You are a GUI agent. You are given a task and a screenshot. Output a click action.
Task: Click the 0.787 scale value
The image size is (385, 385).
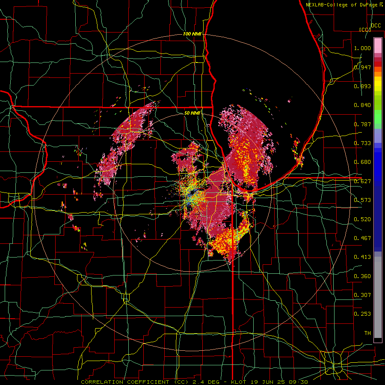tap(362, 124)
